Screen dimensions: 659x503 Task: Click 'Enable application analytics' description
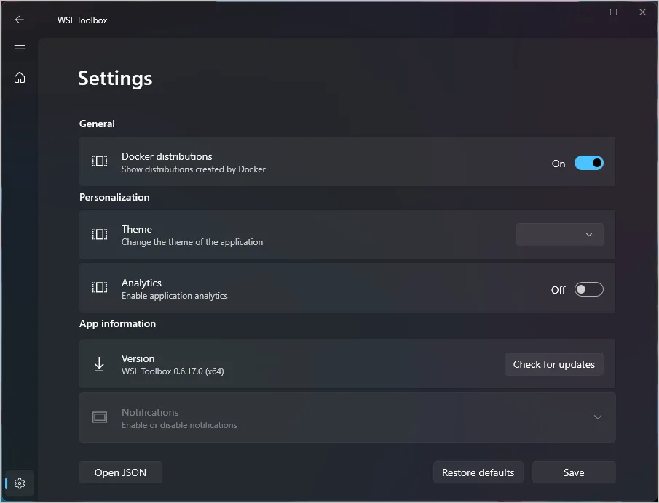point(175,296)
